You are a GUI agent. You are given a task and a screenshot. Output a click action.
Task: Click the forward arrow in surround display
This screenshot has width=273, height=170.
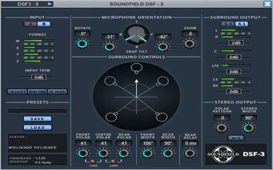coord(136,88)
